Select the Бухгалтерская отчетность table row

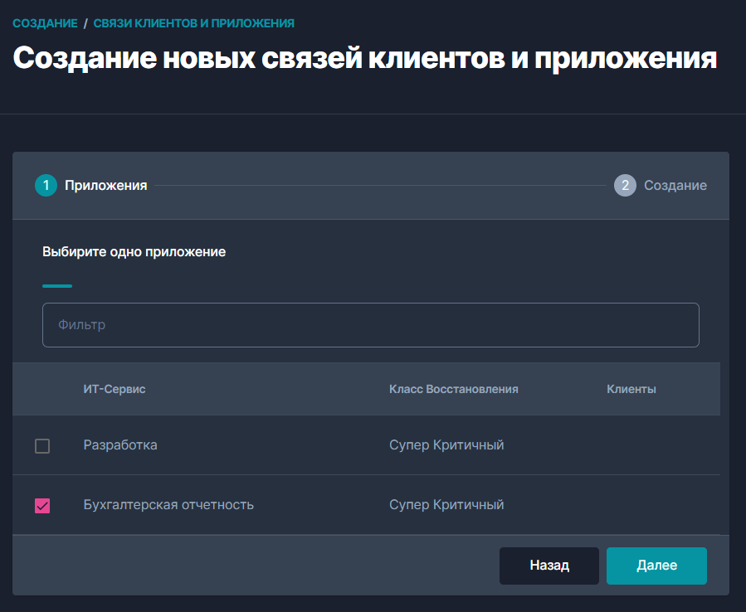coord(249,504)
